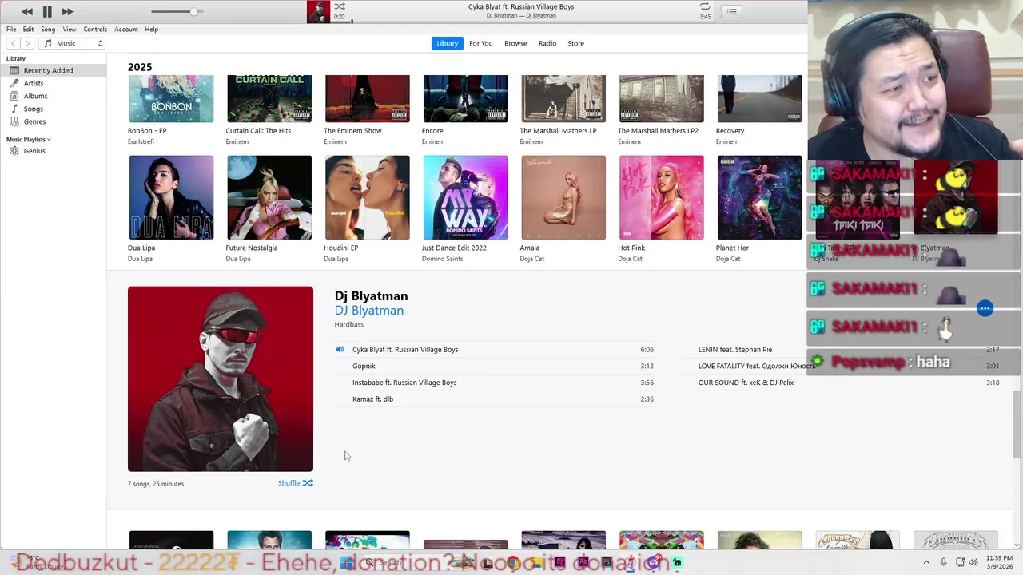Switch to the Radio tab

click(x=547, y=43)
